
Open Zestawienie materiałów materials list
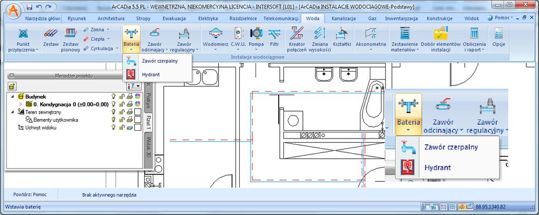405,40
